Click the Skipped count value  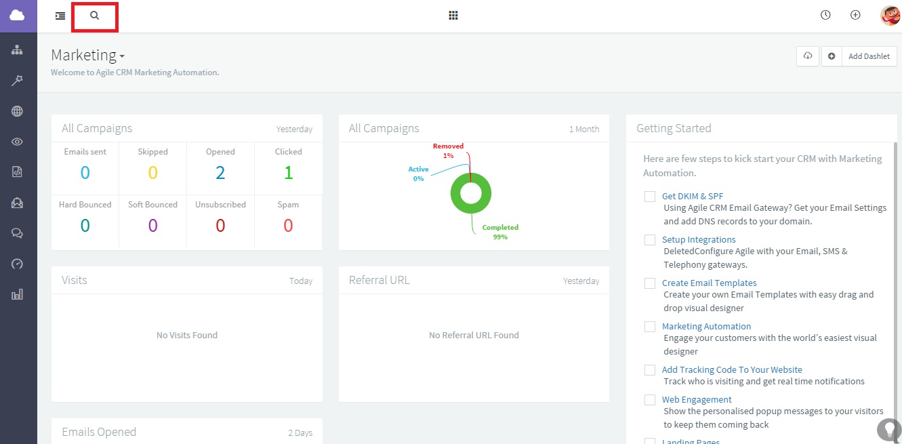click(x=152, y=173)
